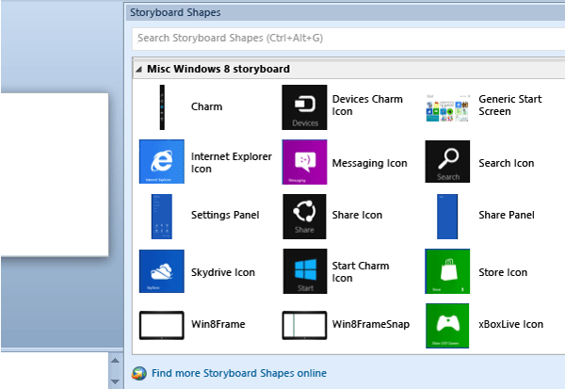
Task: Click the 'Start Charm Icon' label
Action: 361,272
